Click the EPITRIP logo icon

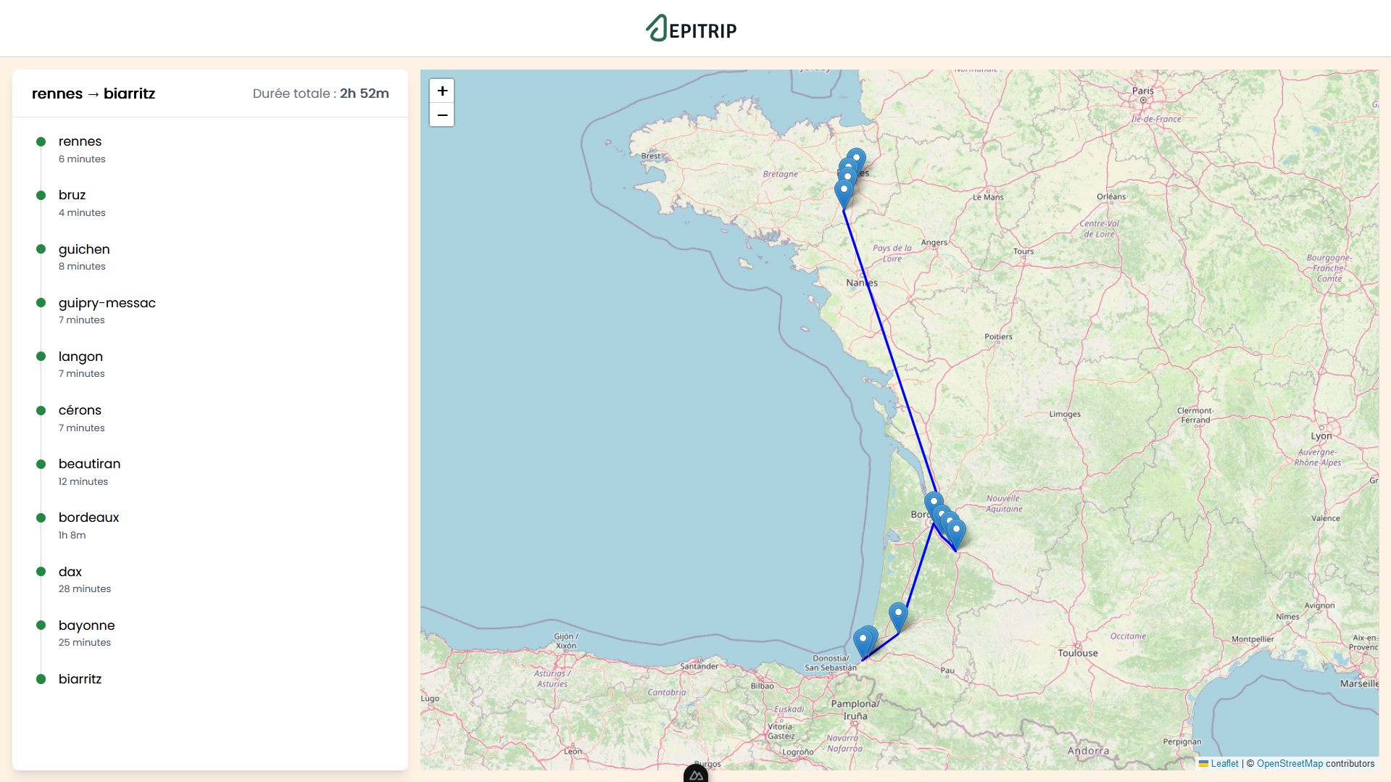coord(657,28)
